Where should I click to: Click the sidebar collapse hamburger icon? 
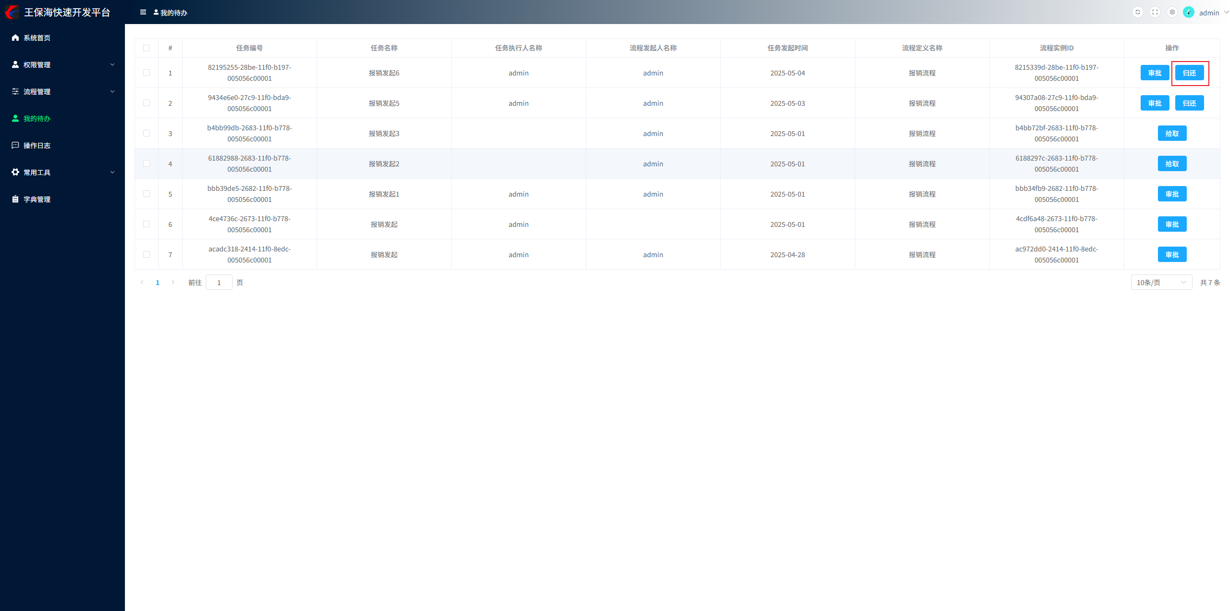click(x=143, y=12)
